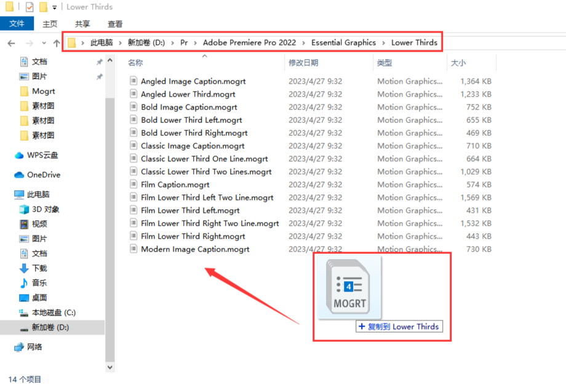
Task: Open 视频 folder in sidebar
Action: [x=39, y=224]
